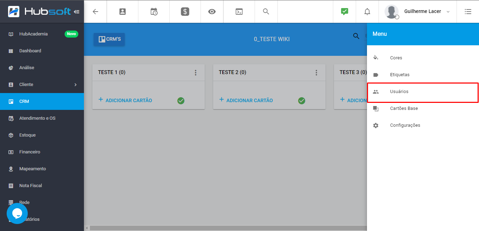Open the calendar clock scheduling icon
479x231 pixels.
(154, 12)
